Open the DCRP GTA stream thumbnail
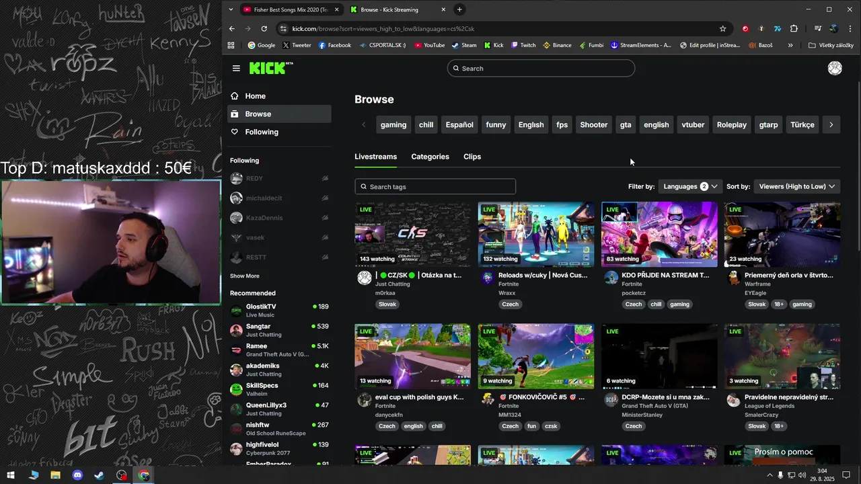The width and height of the screenshot is (861, 484). click(x=659, y=356)
